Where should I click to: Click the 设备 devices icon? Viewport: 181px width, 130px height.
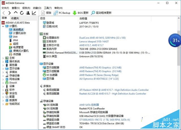[x=7, y=86]
